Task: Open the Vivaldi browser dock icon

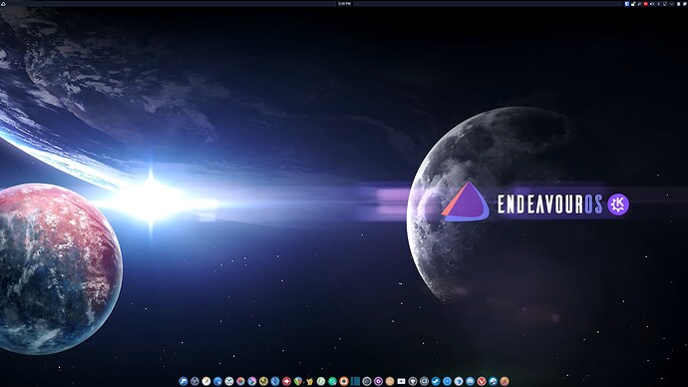Action: (x=482, y=381)
